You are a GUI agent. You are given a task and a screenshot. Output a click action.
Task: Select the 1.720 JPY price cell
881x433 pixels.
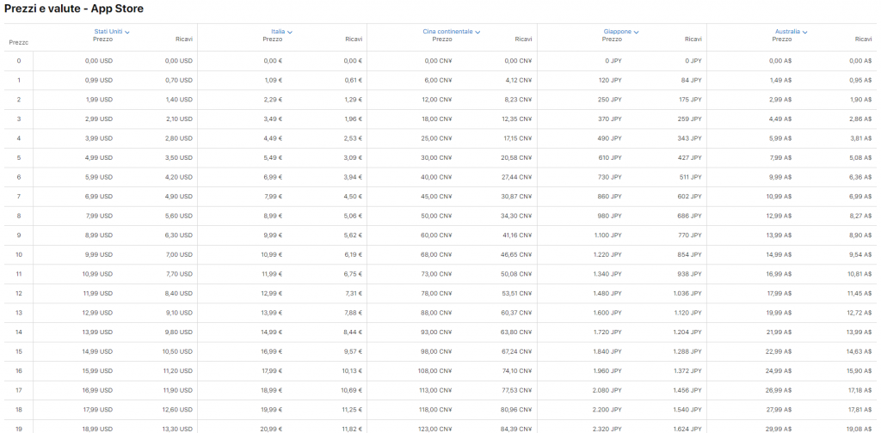tap(608, 332)
